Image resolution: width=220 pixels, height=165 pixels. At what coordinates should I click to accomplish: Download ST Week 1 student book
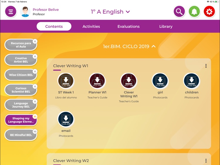click(66, 81)
